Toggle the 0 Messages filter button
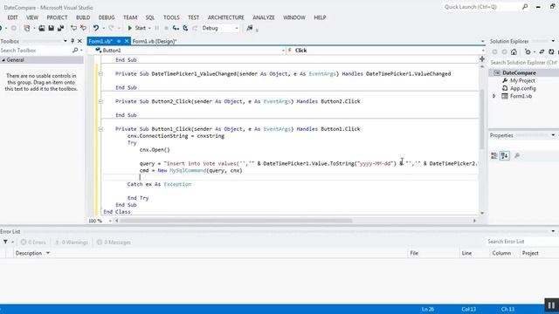Viewport: 559px width, 314px height. click(114, 242)
